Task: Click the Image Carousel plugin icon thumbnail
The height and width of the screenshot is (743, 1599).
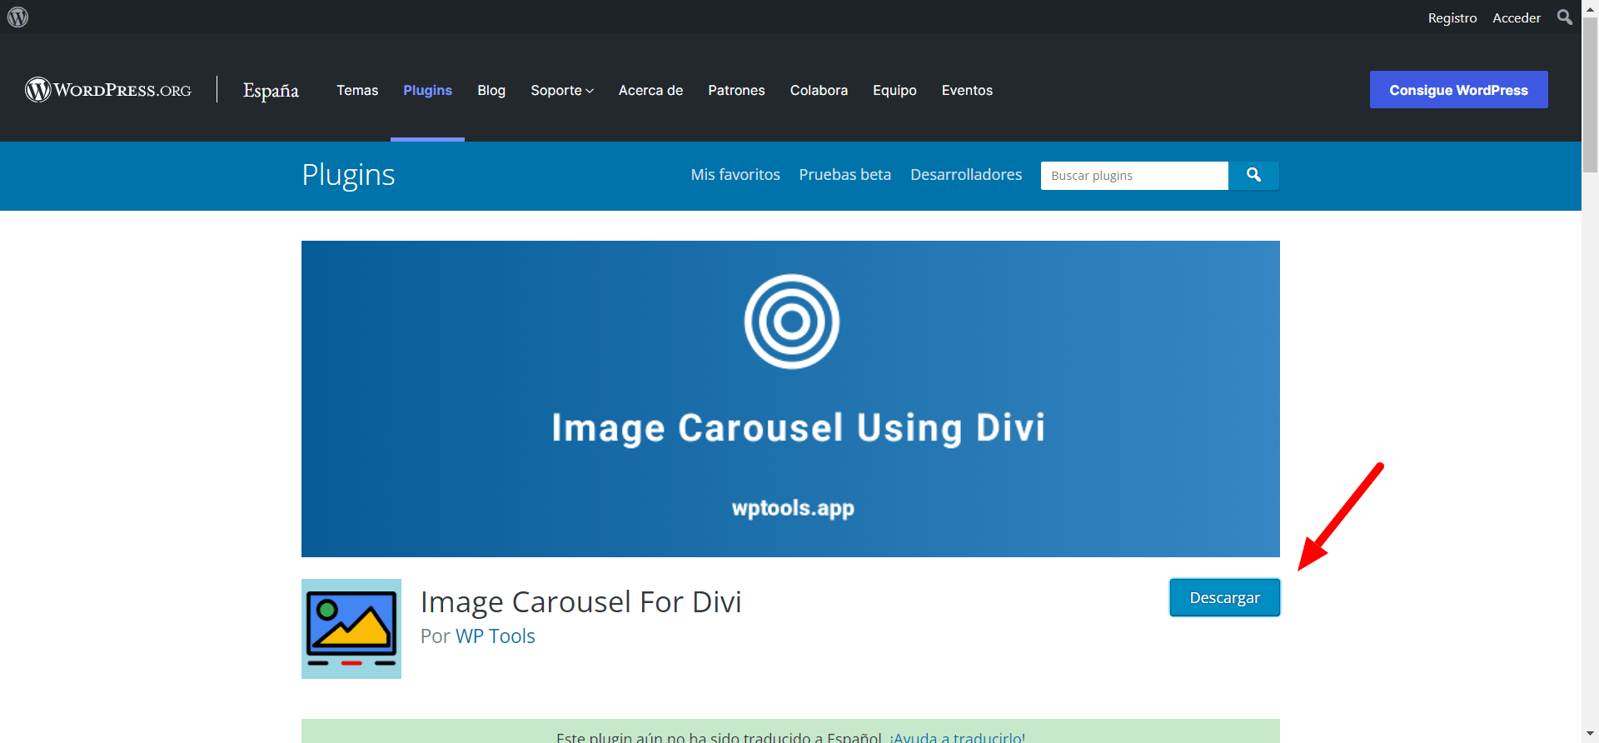Action: click(351, 629)
